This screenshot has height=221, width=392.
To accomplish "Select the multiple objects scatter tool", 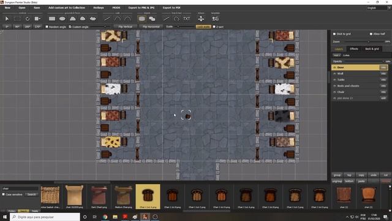I will (x=152, y=19).
